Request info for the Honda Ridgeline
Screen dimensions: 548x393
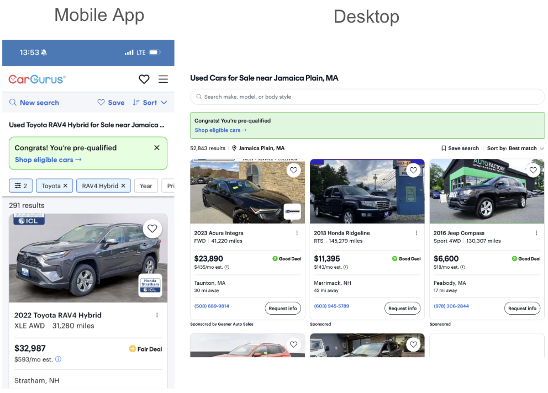click(403, 308)
